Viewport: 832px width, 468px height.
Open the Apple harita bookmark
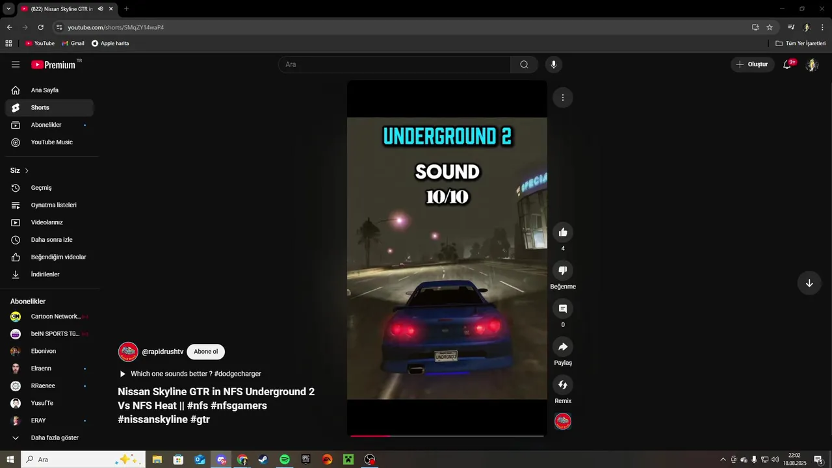coord(110,44)
